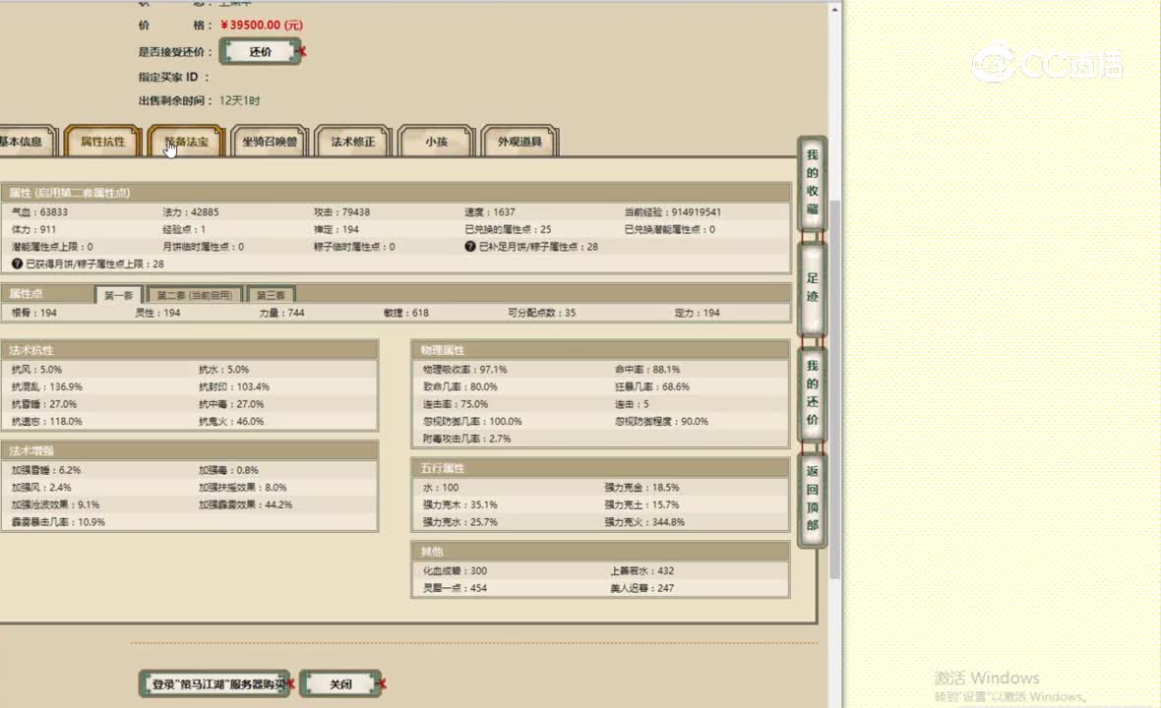Click the 关闭 button

coord(340,684)
